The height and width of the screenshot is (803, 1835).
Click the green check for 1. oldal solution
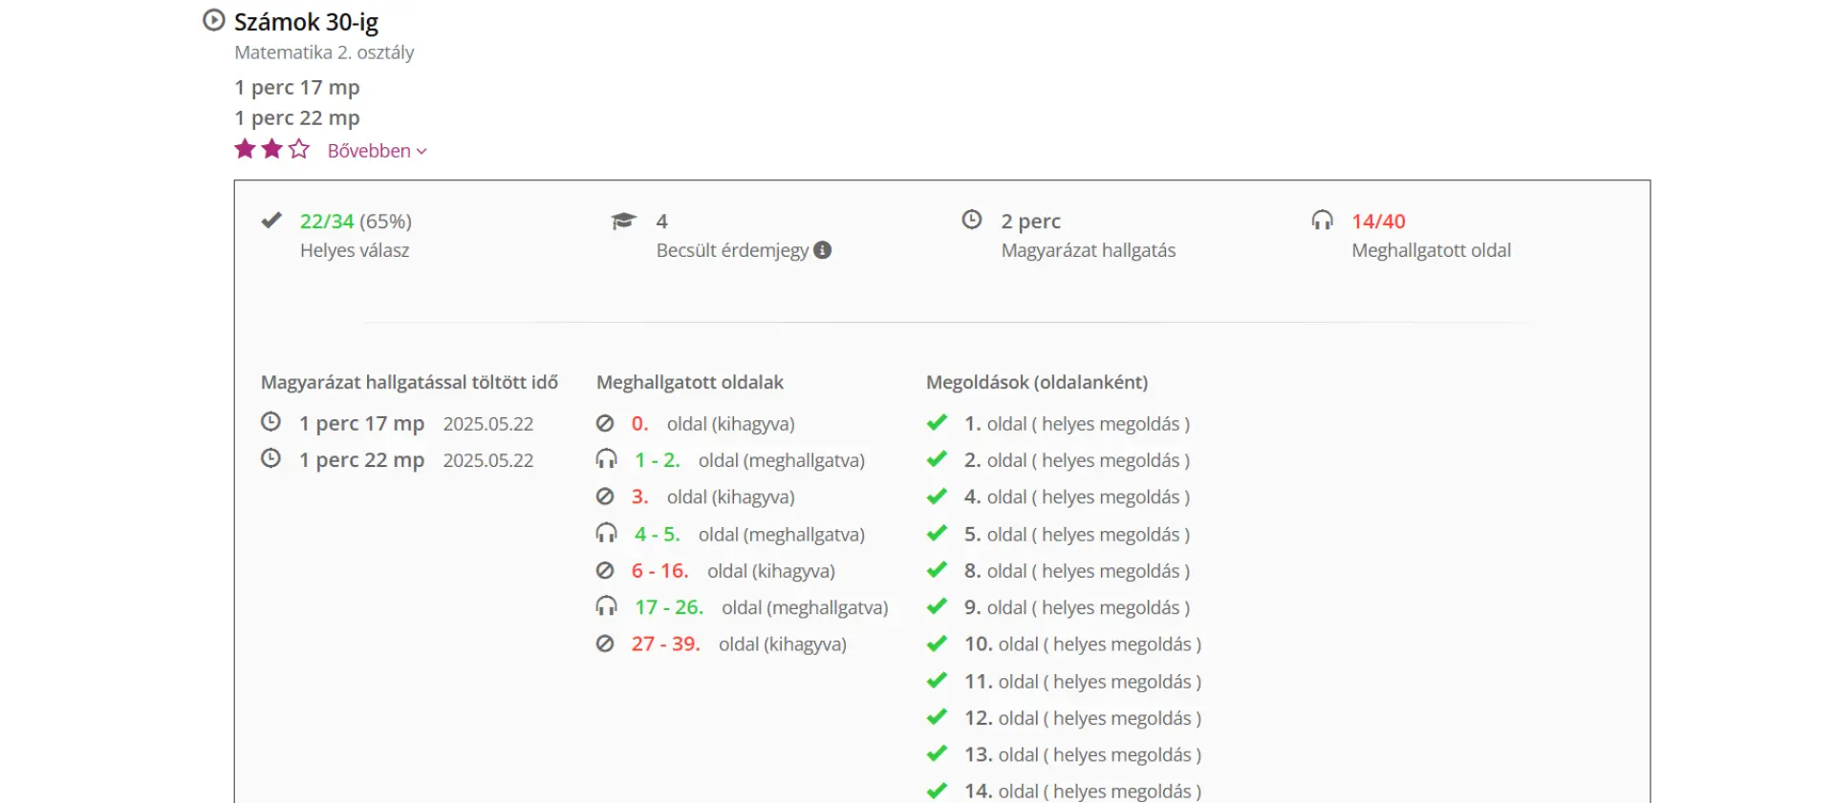(x=937, y=423)
